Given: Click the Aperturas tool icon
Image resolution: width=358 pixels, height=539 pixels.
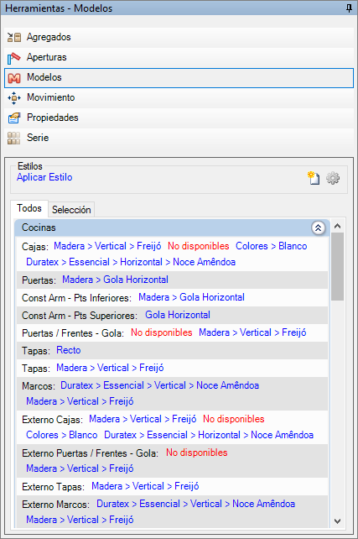Looking at the screenshot, I should 14,57.
